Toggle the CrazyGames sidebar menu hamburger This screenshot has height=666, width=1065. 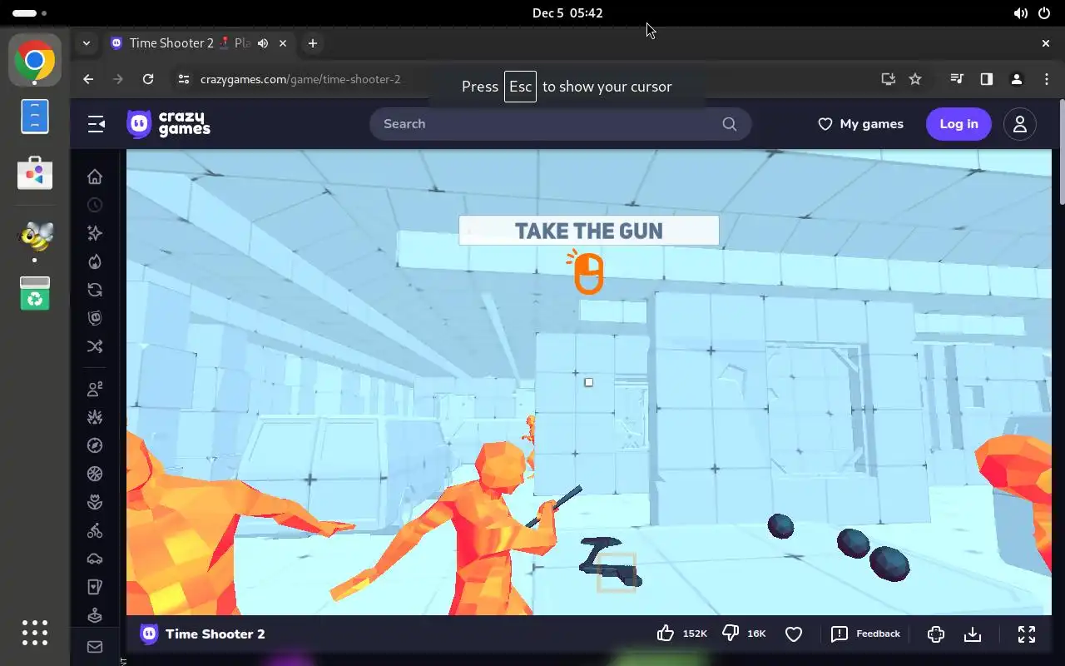[x=97, y=124]
